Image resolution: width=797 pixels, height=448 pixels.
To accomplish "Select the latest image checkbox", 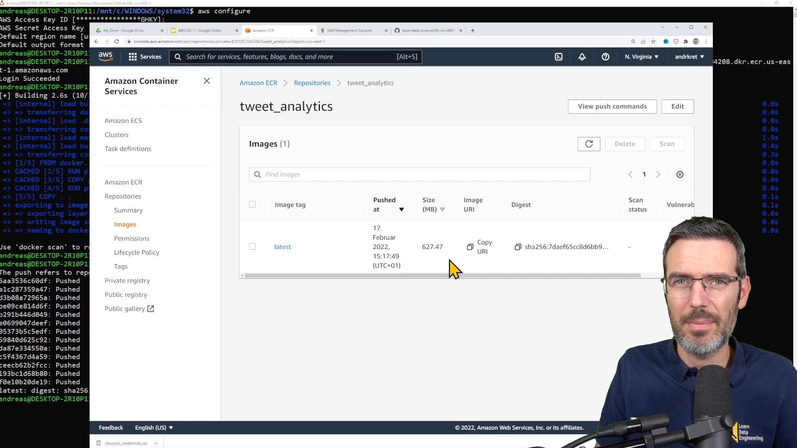I will pos(252,246).
